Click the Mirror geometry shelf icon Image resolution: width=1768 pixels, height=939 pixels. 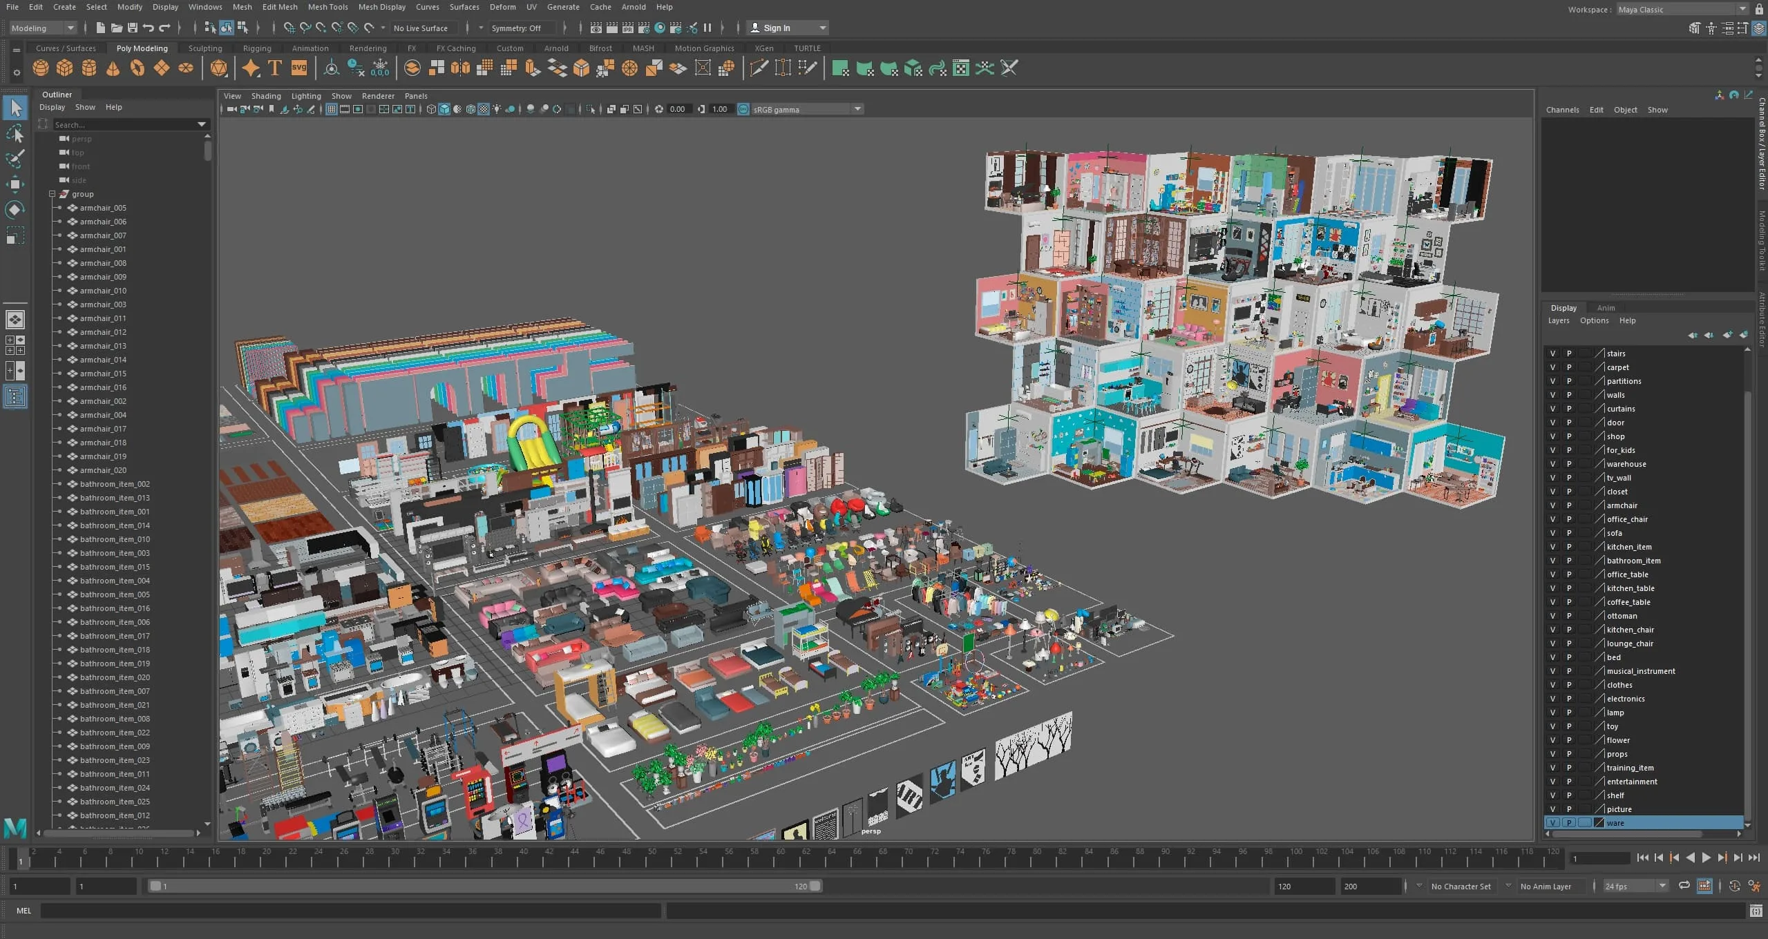[460, 68]
